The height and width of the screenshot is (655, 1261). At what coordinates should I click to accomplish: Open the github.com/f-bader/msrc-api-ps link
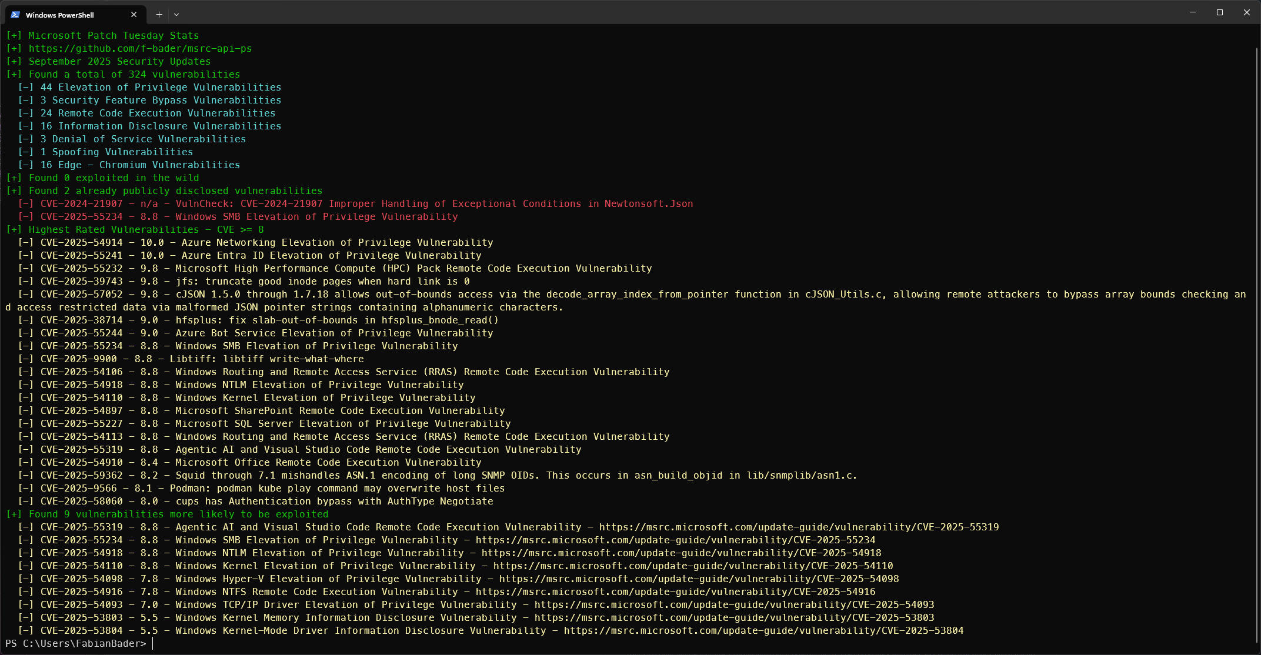[x=141, y=48]
